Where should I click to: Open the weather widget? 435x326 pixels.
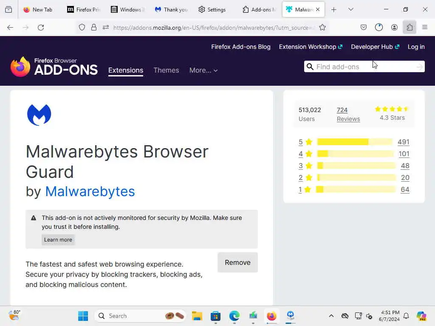click(14, 315)
